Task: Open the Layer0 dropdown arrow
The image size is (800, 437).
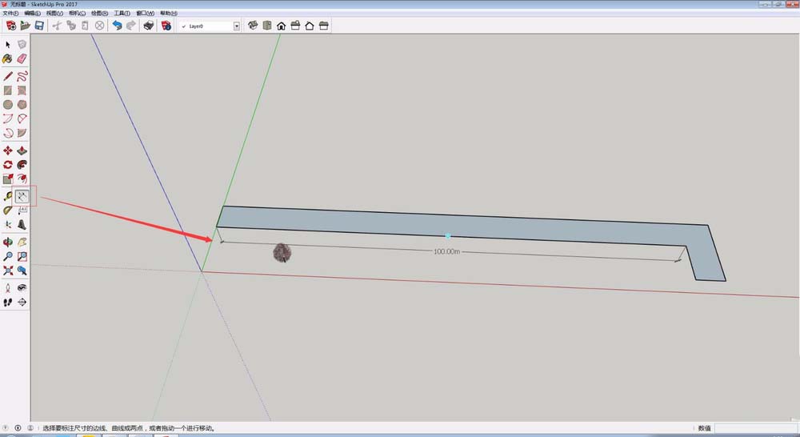Action: (237, 26)
